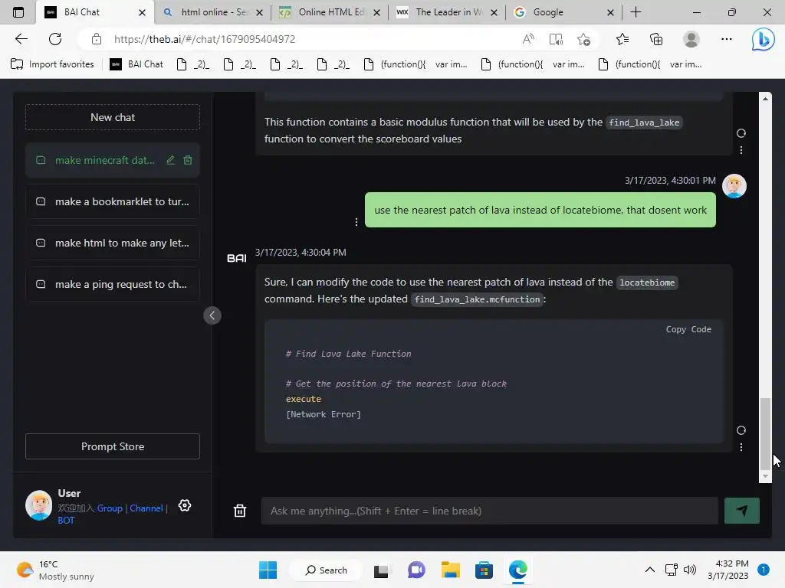The image size is (785, 588).
Task: Open the Channel link
Action: [x=146, y=508]
